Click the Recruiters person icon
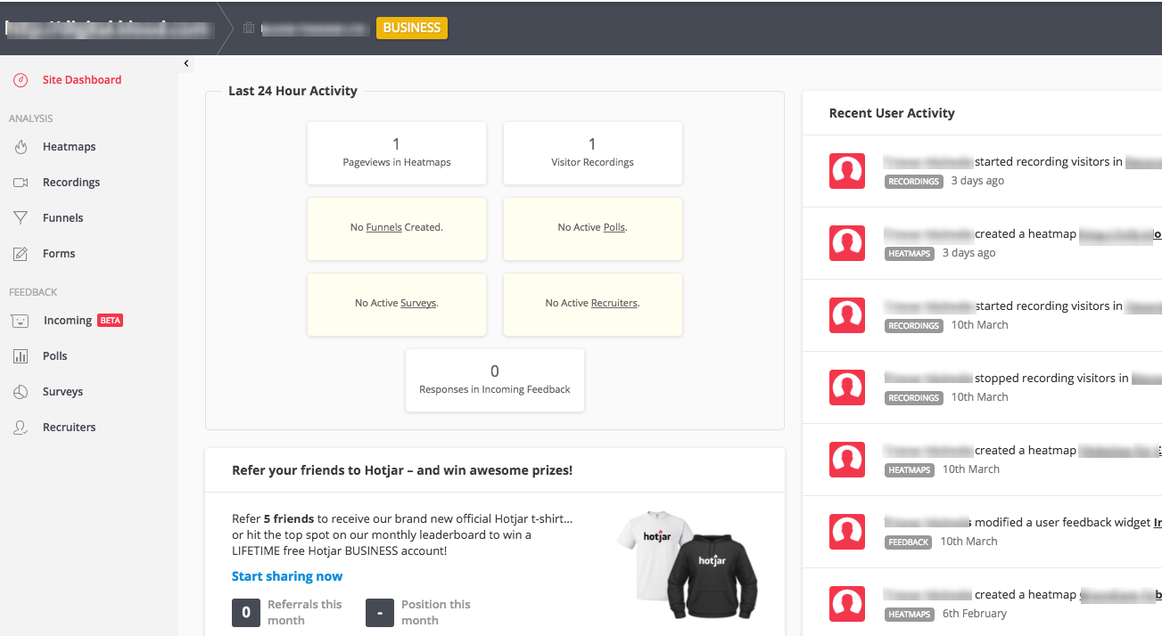The image size is (1162, 636). [21, 428]
